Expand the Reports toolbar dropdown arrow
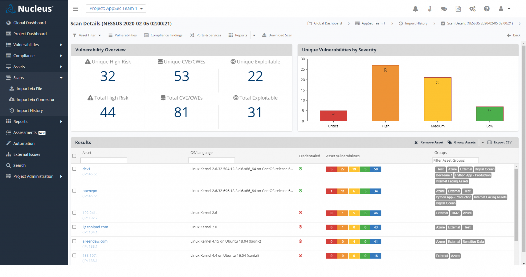Screen dimensions: 526x277 pyautogui.click(x=254, y=35)
